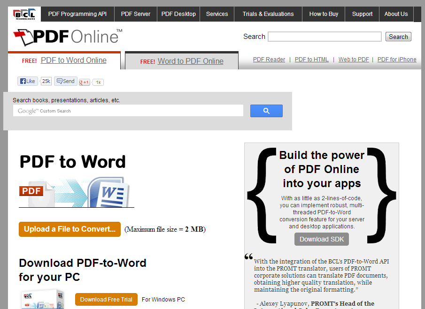Viewport: 425px width, 309px height.
Task: Click the Facebook Send button
Action: coord(66,81)
